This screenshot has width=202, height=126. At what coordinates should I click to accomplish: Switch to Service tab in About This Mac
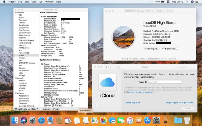coord(170,11)
